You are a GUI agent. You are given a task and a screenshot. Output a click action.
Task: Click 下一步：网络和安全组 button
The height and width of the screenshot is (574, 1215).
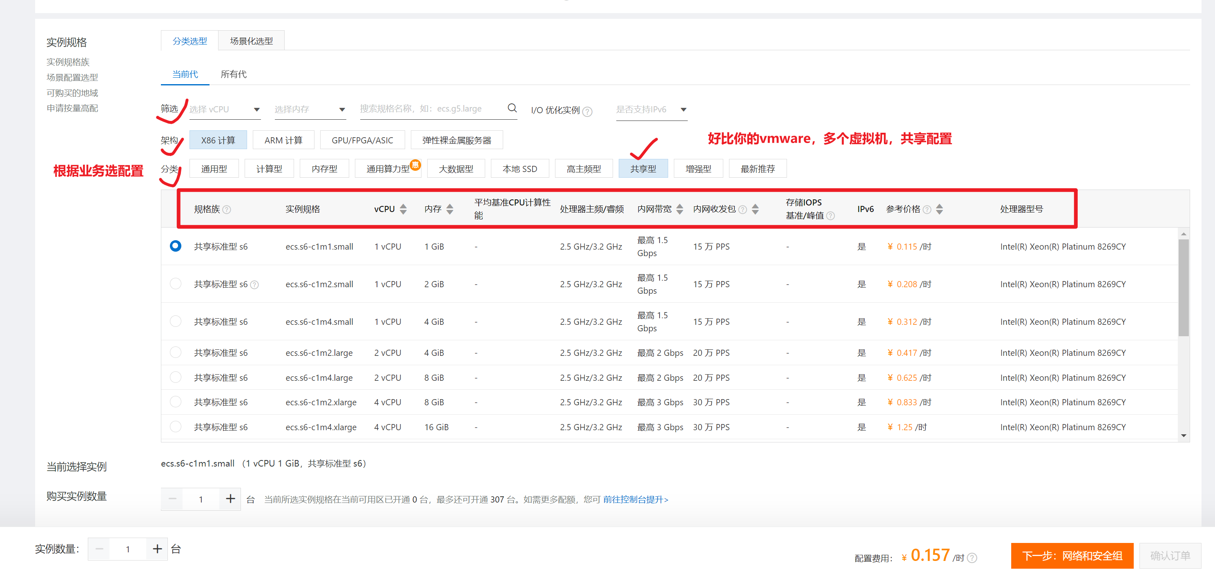click(x=1072, y=556)
